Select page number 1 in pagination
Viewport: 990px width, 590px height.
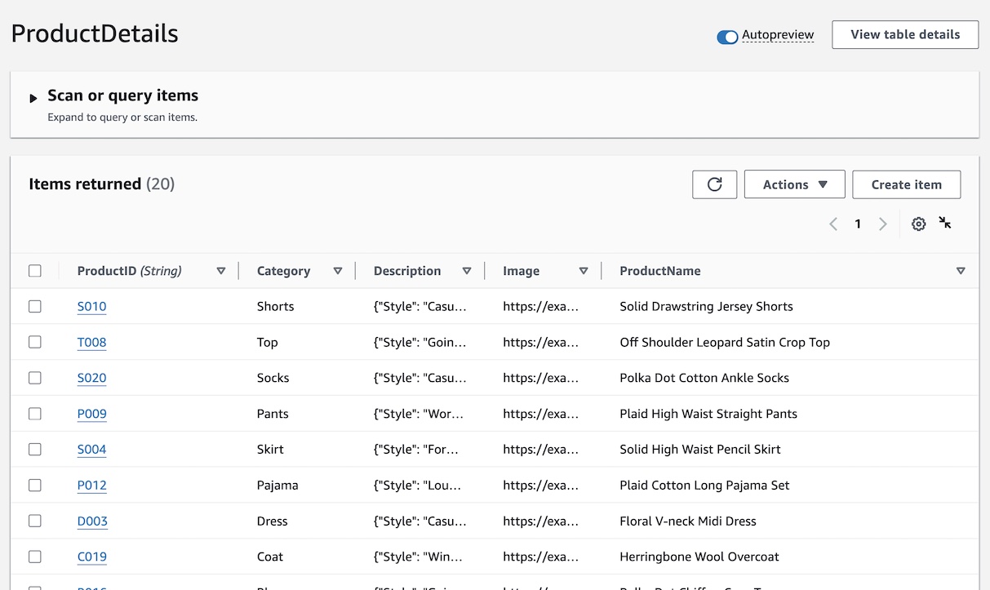858,224
